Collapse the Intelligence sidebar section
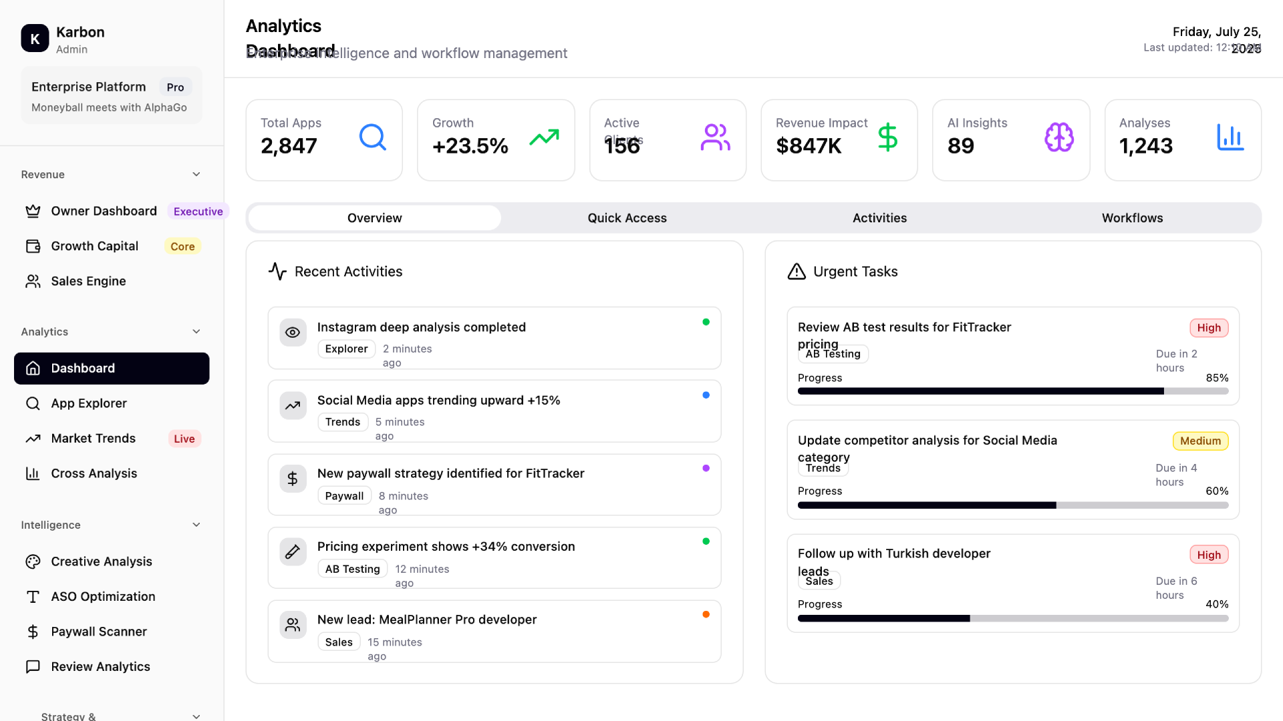This screenshot has height=721, width=1283. pyautogui.click(x=196, y=525)
